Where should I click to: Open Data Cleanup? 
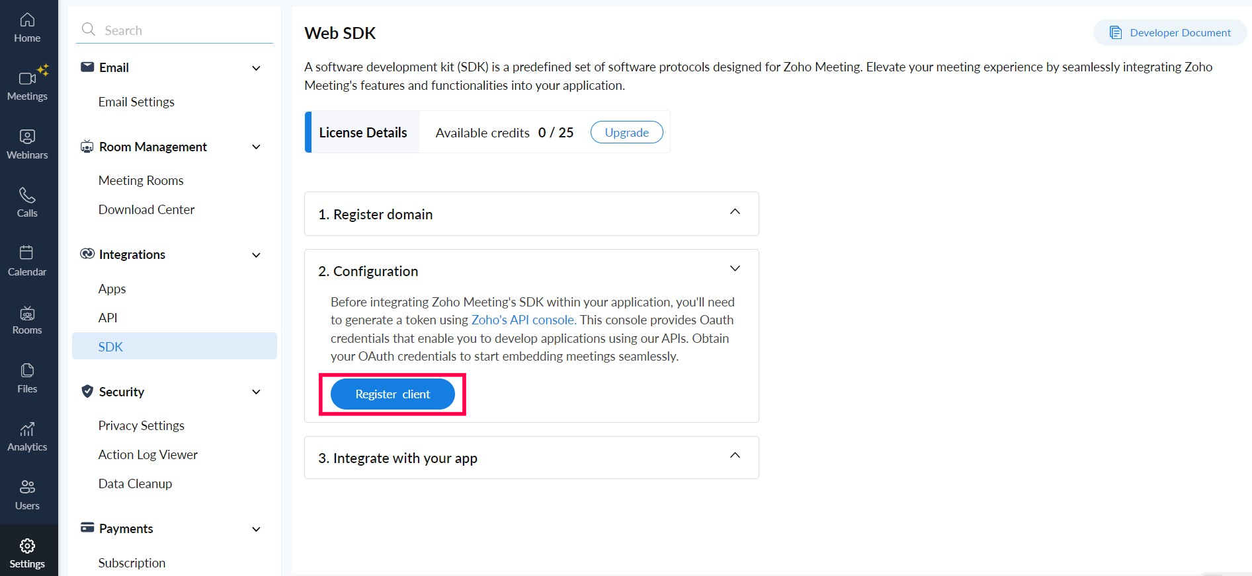[135, 484]
